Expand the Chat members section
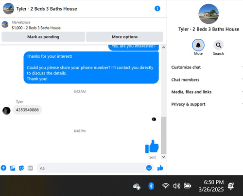This screenshot has width=243, height=196. click(x=207, y=80)
